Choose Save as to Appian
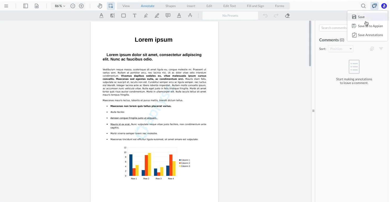 [367, 26]
